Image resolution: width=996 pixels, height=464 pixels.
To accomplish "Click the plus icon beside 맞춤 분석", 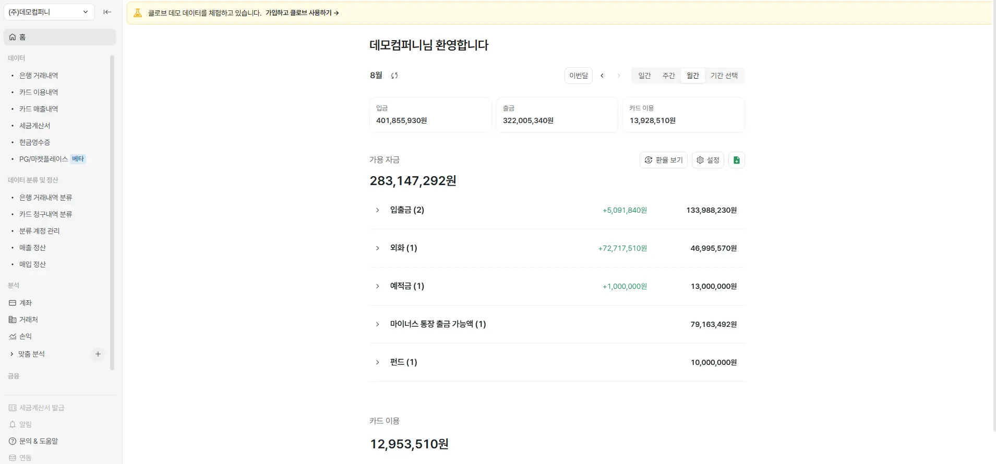I will point(98,354).
